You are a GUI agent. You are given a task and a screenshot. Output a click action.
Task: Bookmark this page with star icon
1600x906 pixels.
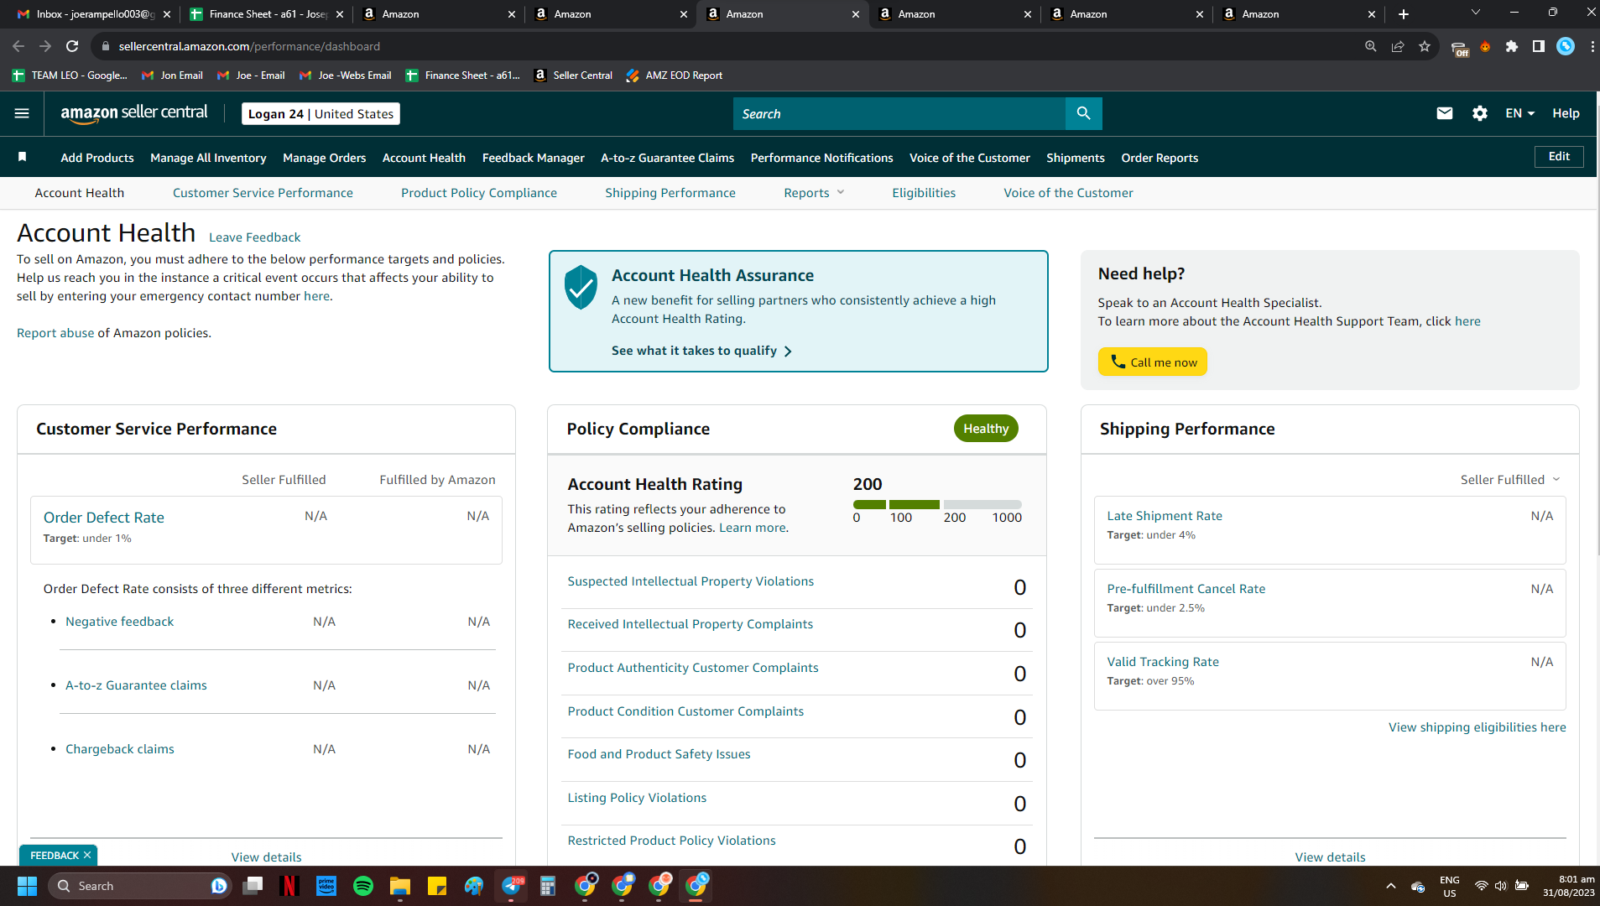click(1425, 46)
